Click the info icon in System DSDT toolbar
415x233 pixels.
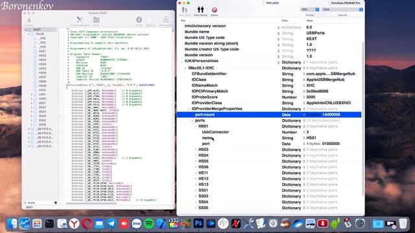coord(139,19)
